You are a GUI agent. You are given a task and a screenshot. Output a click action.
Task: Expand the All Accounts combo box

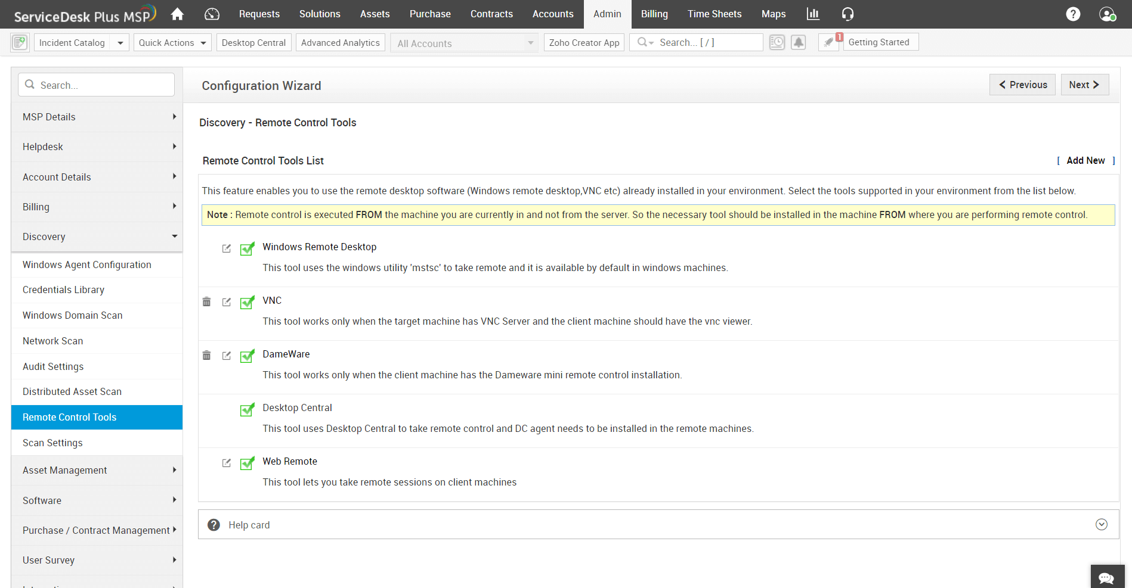tap(464, 43)
